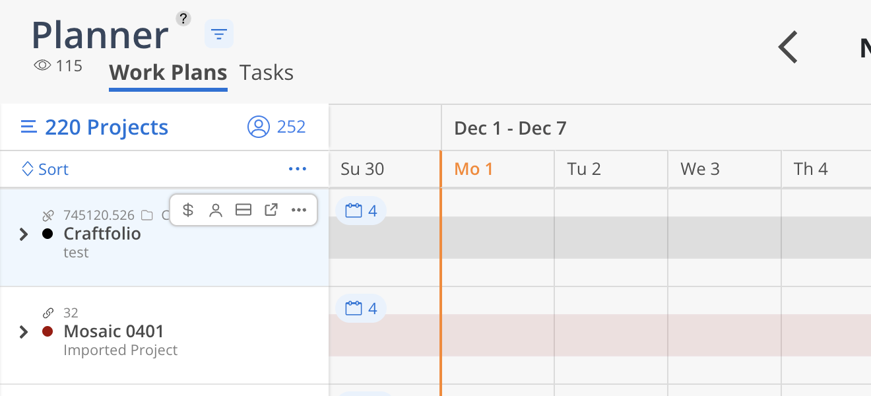The width and height of the screenshot is (871, 396).
Task: Click the link icon above Mosaic 0401
Action: point(48,313)
